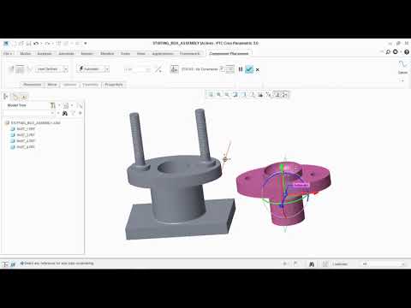Click the Refit icon in graphics toolbar
The image size is (411, 308).
click(211, 94)
